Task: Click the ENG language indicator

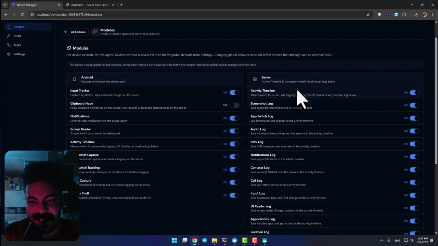Action: point(397,240)
